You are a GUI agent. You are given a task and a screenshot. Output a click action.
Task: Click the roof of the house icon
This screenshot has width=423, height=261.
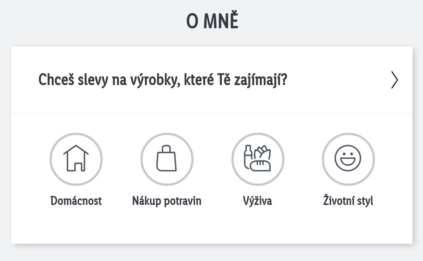76,150
